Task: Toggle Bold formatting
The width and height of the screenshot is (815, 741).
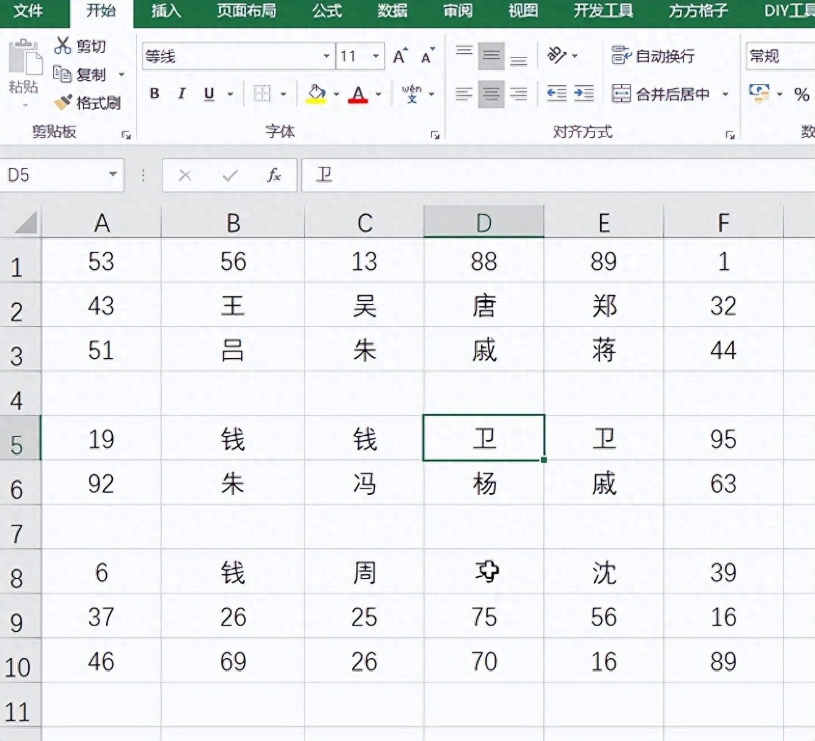Action: pos(155,94)
